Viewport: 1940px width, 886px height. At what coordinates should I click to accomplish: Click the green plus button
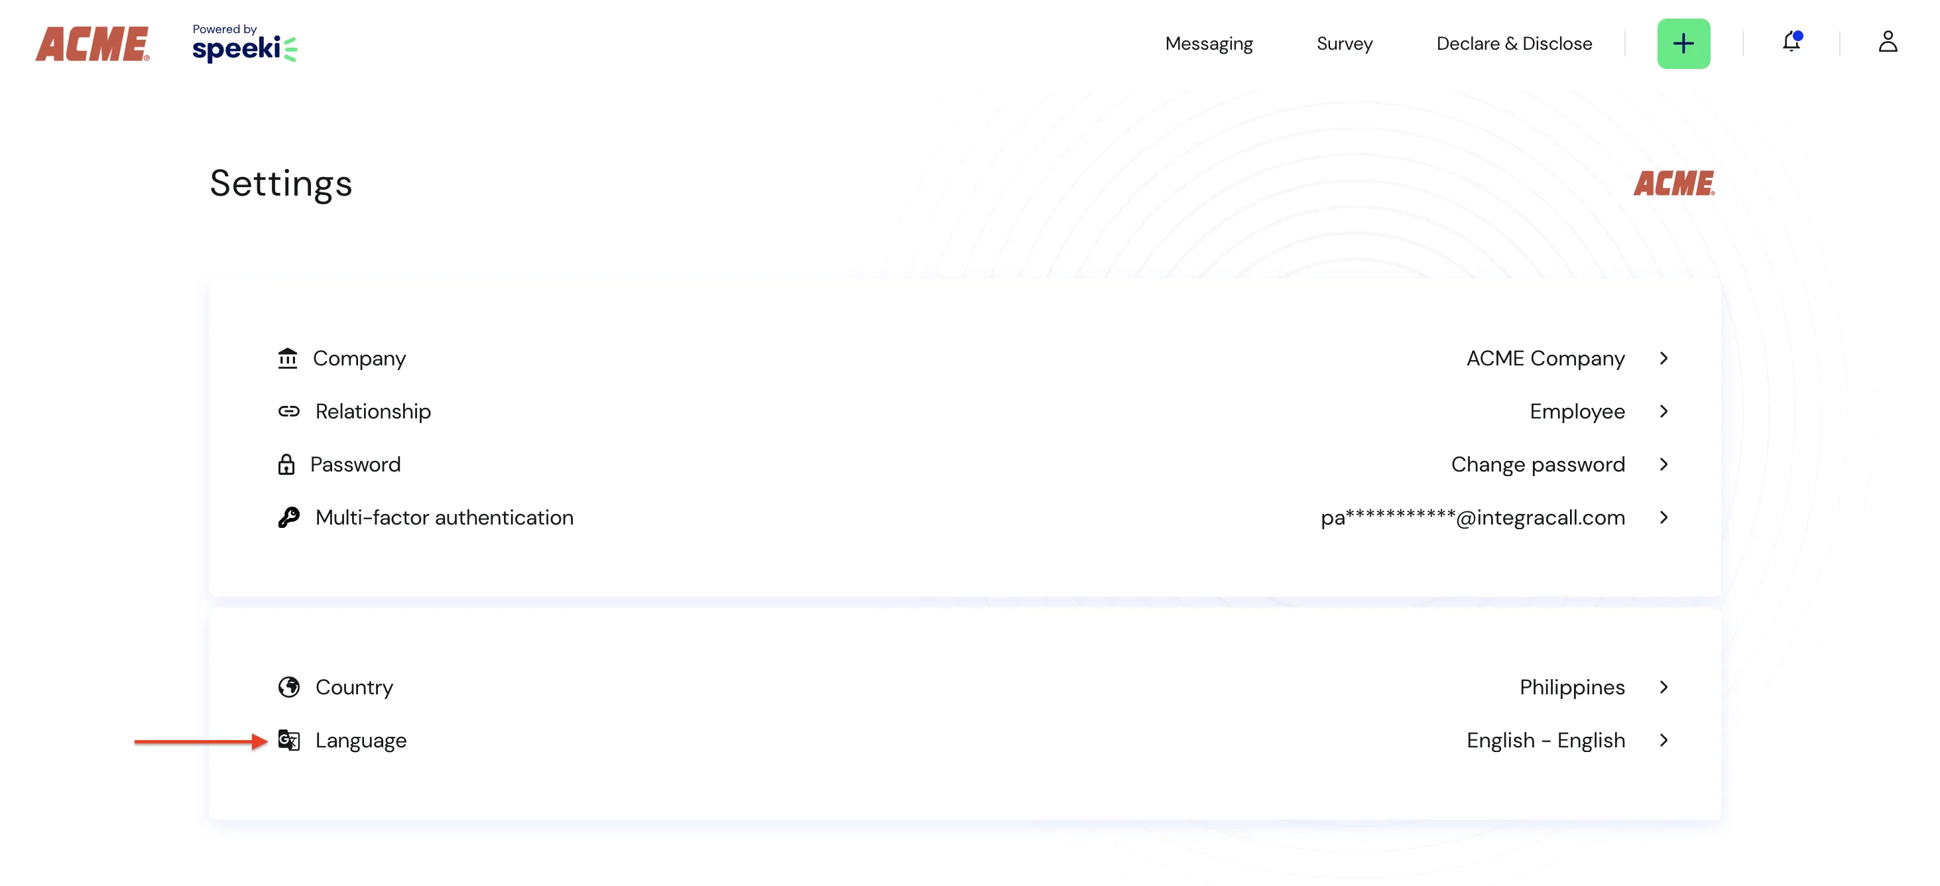pyautogui.click(x=1683, y=44)
